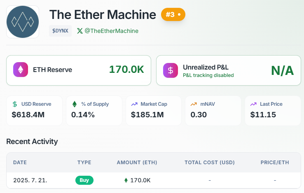Click the X logo icon
This screenshot has height=193, width=304.
click(x=80, y=31)
